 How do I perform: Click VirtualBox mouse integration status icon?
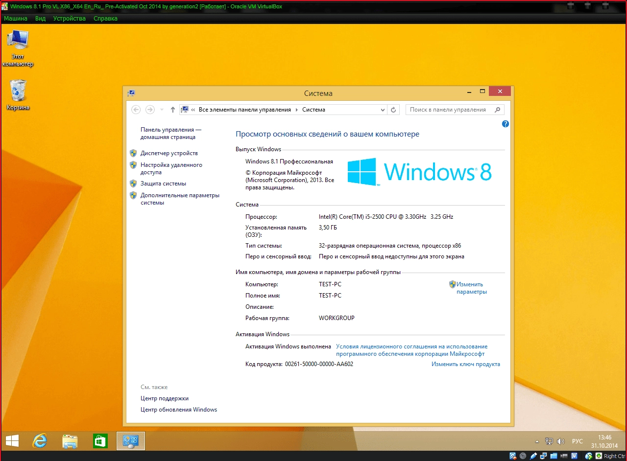point(588,456)
